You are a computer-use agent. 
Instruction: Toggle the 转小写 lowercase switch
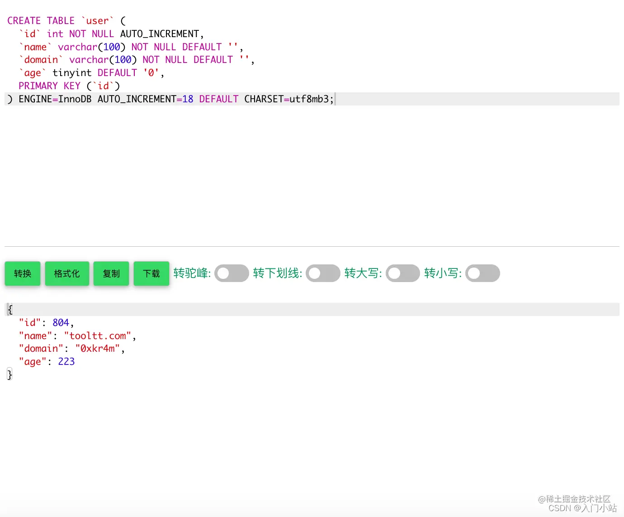pos(482,273)
